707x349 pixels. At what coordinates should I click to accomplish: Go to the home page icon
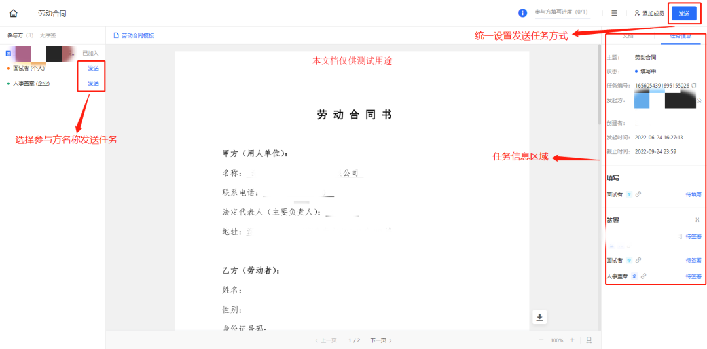click(x=14, y=13)
